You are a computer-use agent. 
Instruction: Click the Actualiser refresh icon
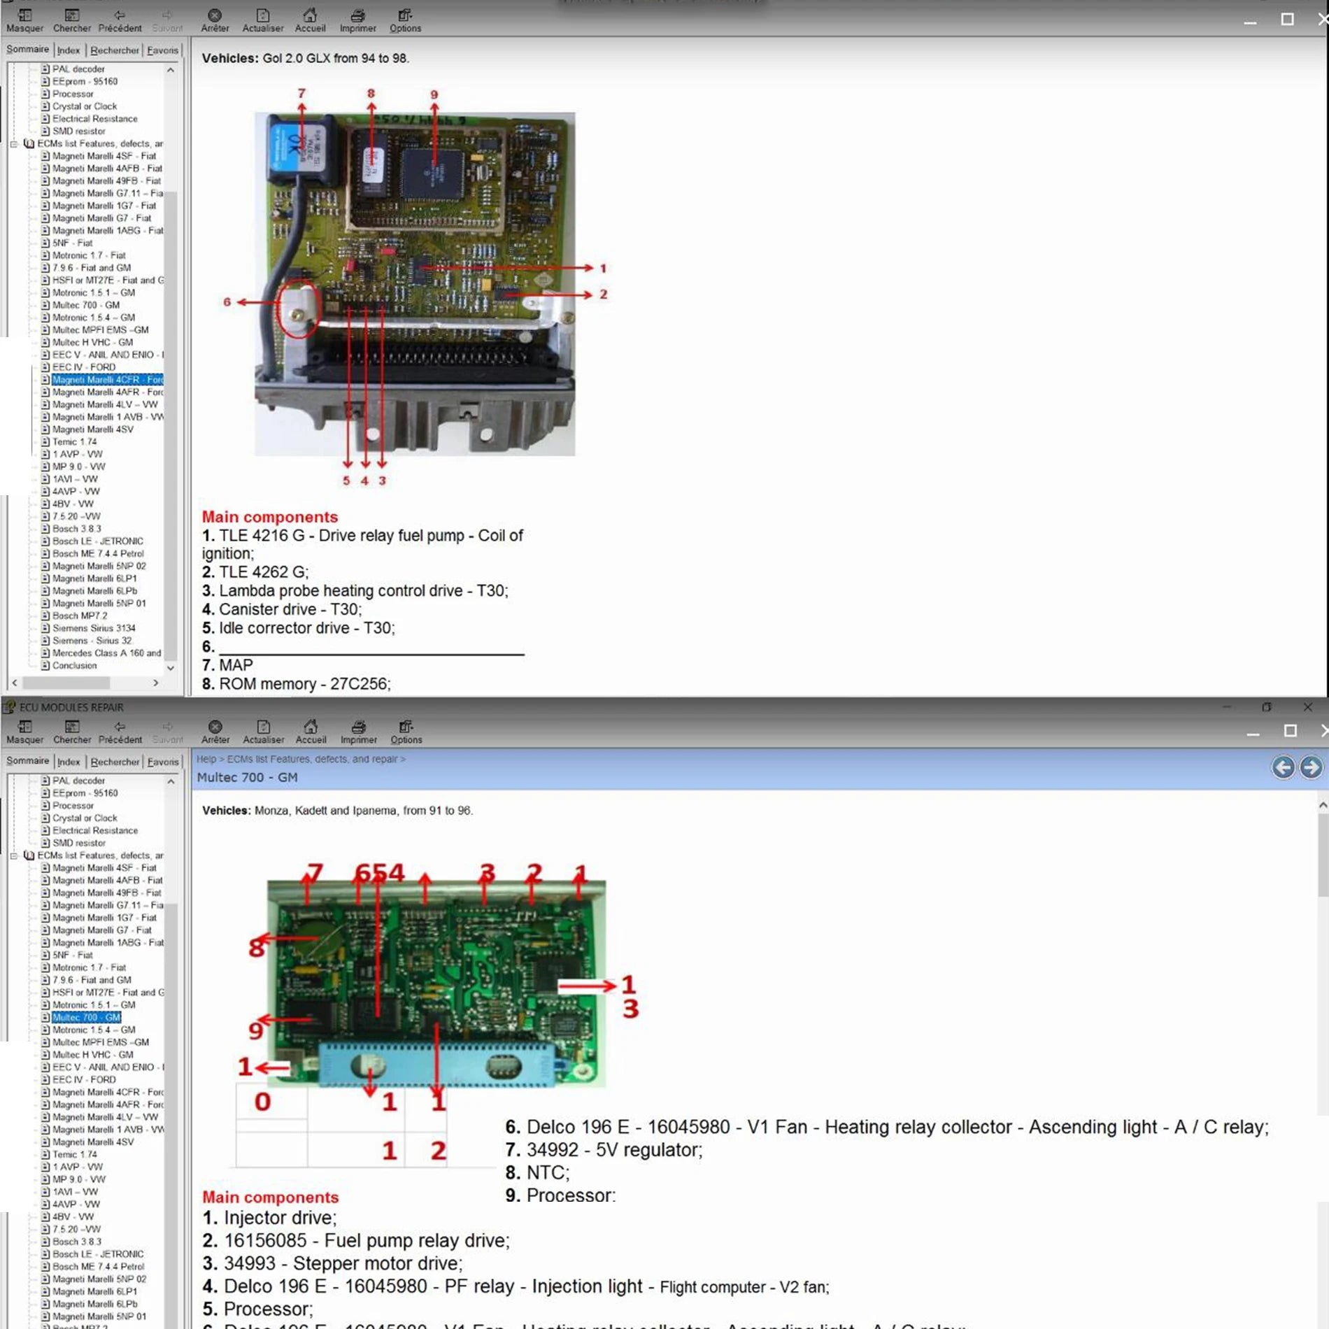coord(262,15)
